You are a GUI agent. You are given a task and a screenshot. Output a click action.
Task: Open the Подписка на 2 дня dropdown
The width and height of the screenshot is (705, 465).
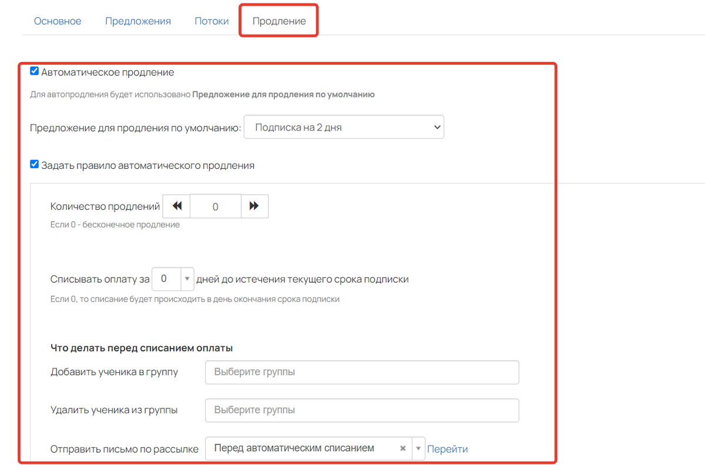[x=344, y=127]
